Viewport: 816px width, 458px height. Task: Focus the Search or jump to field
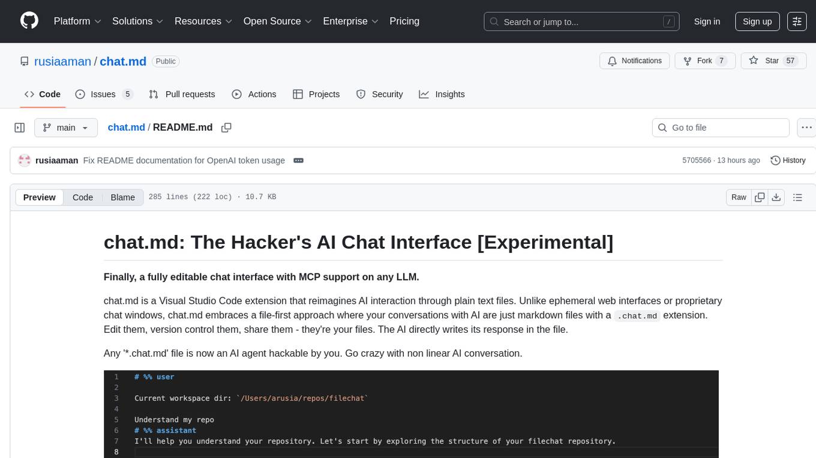pos(581,21)
